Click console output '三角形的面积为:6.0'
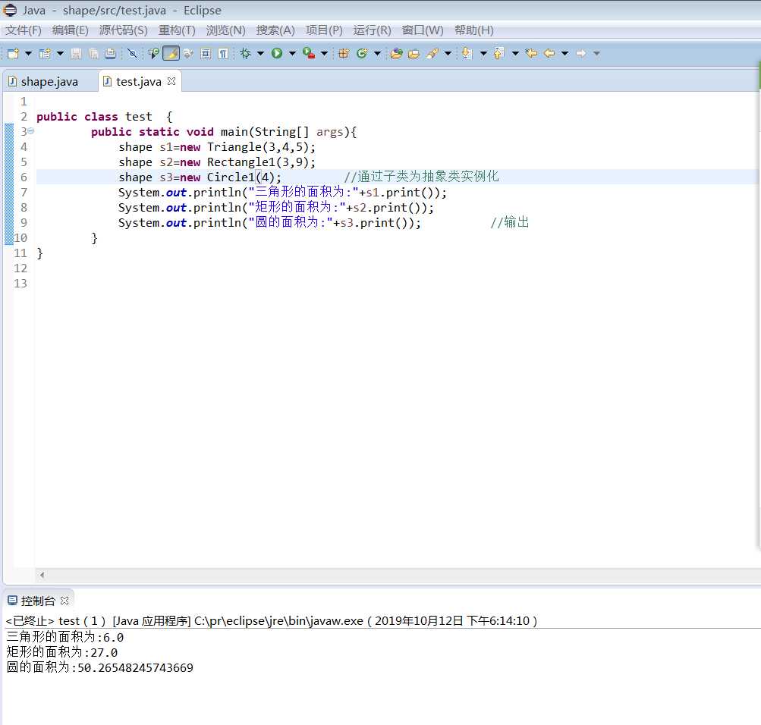761x725 pixels. point(65,637)
